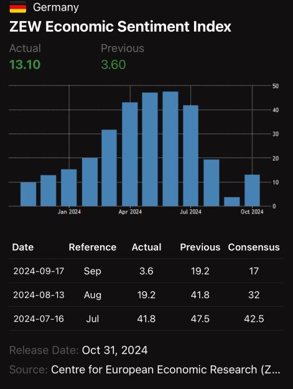The image size is (293, 389).
Task: Tap the 'Previous' table column header
Action: (200, 247)
